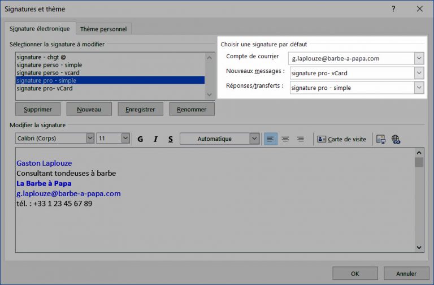Click the help question mark icon
Image resolution: width=434 pixels, height=285 pixels.
(393, 9)
